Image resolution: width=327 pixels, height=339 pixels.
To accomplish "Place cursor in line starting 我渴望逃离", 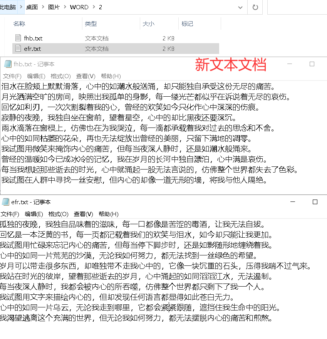I will point(137,318).
